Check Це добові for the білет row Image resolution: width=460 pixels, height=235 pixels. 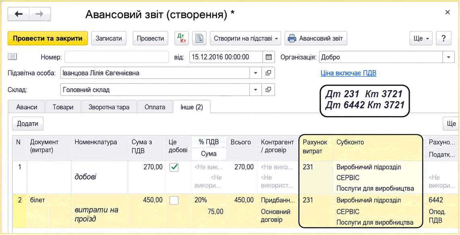point(174,200)
